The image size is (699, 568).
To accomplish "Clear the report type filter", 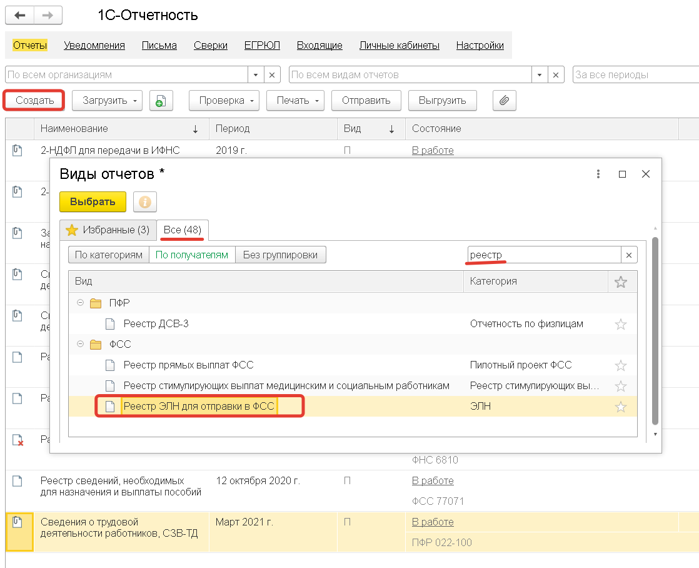I will (556, 75).
